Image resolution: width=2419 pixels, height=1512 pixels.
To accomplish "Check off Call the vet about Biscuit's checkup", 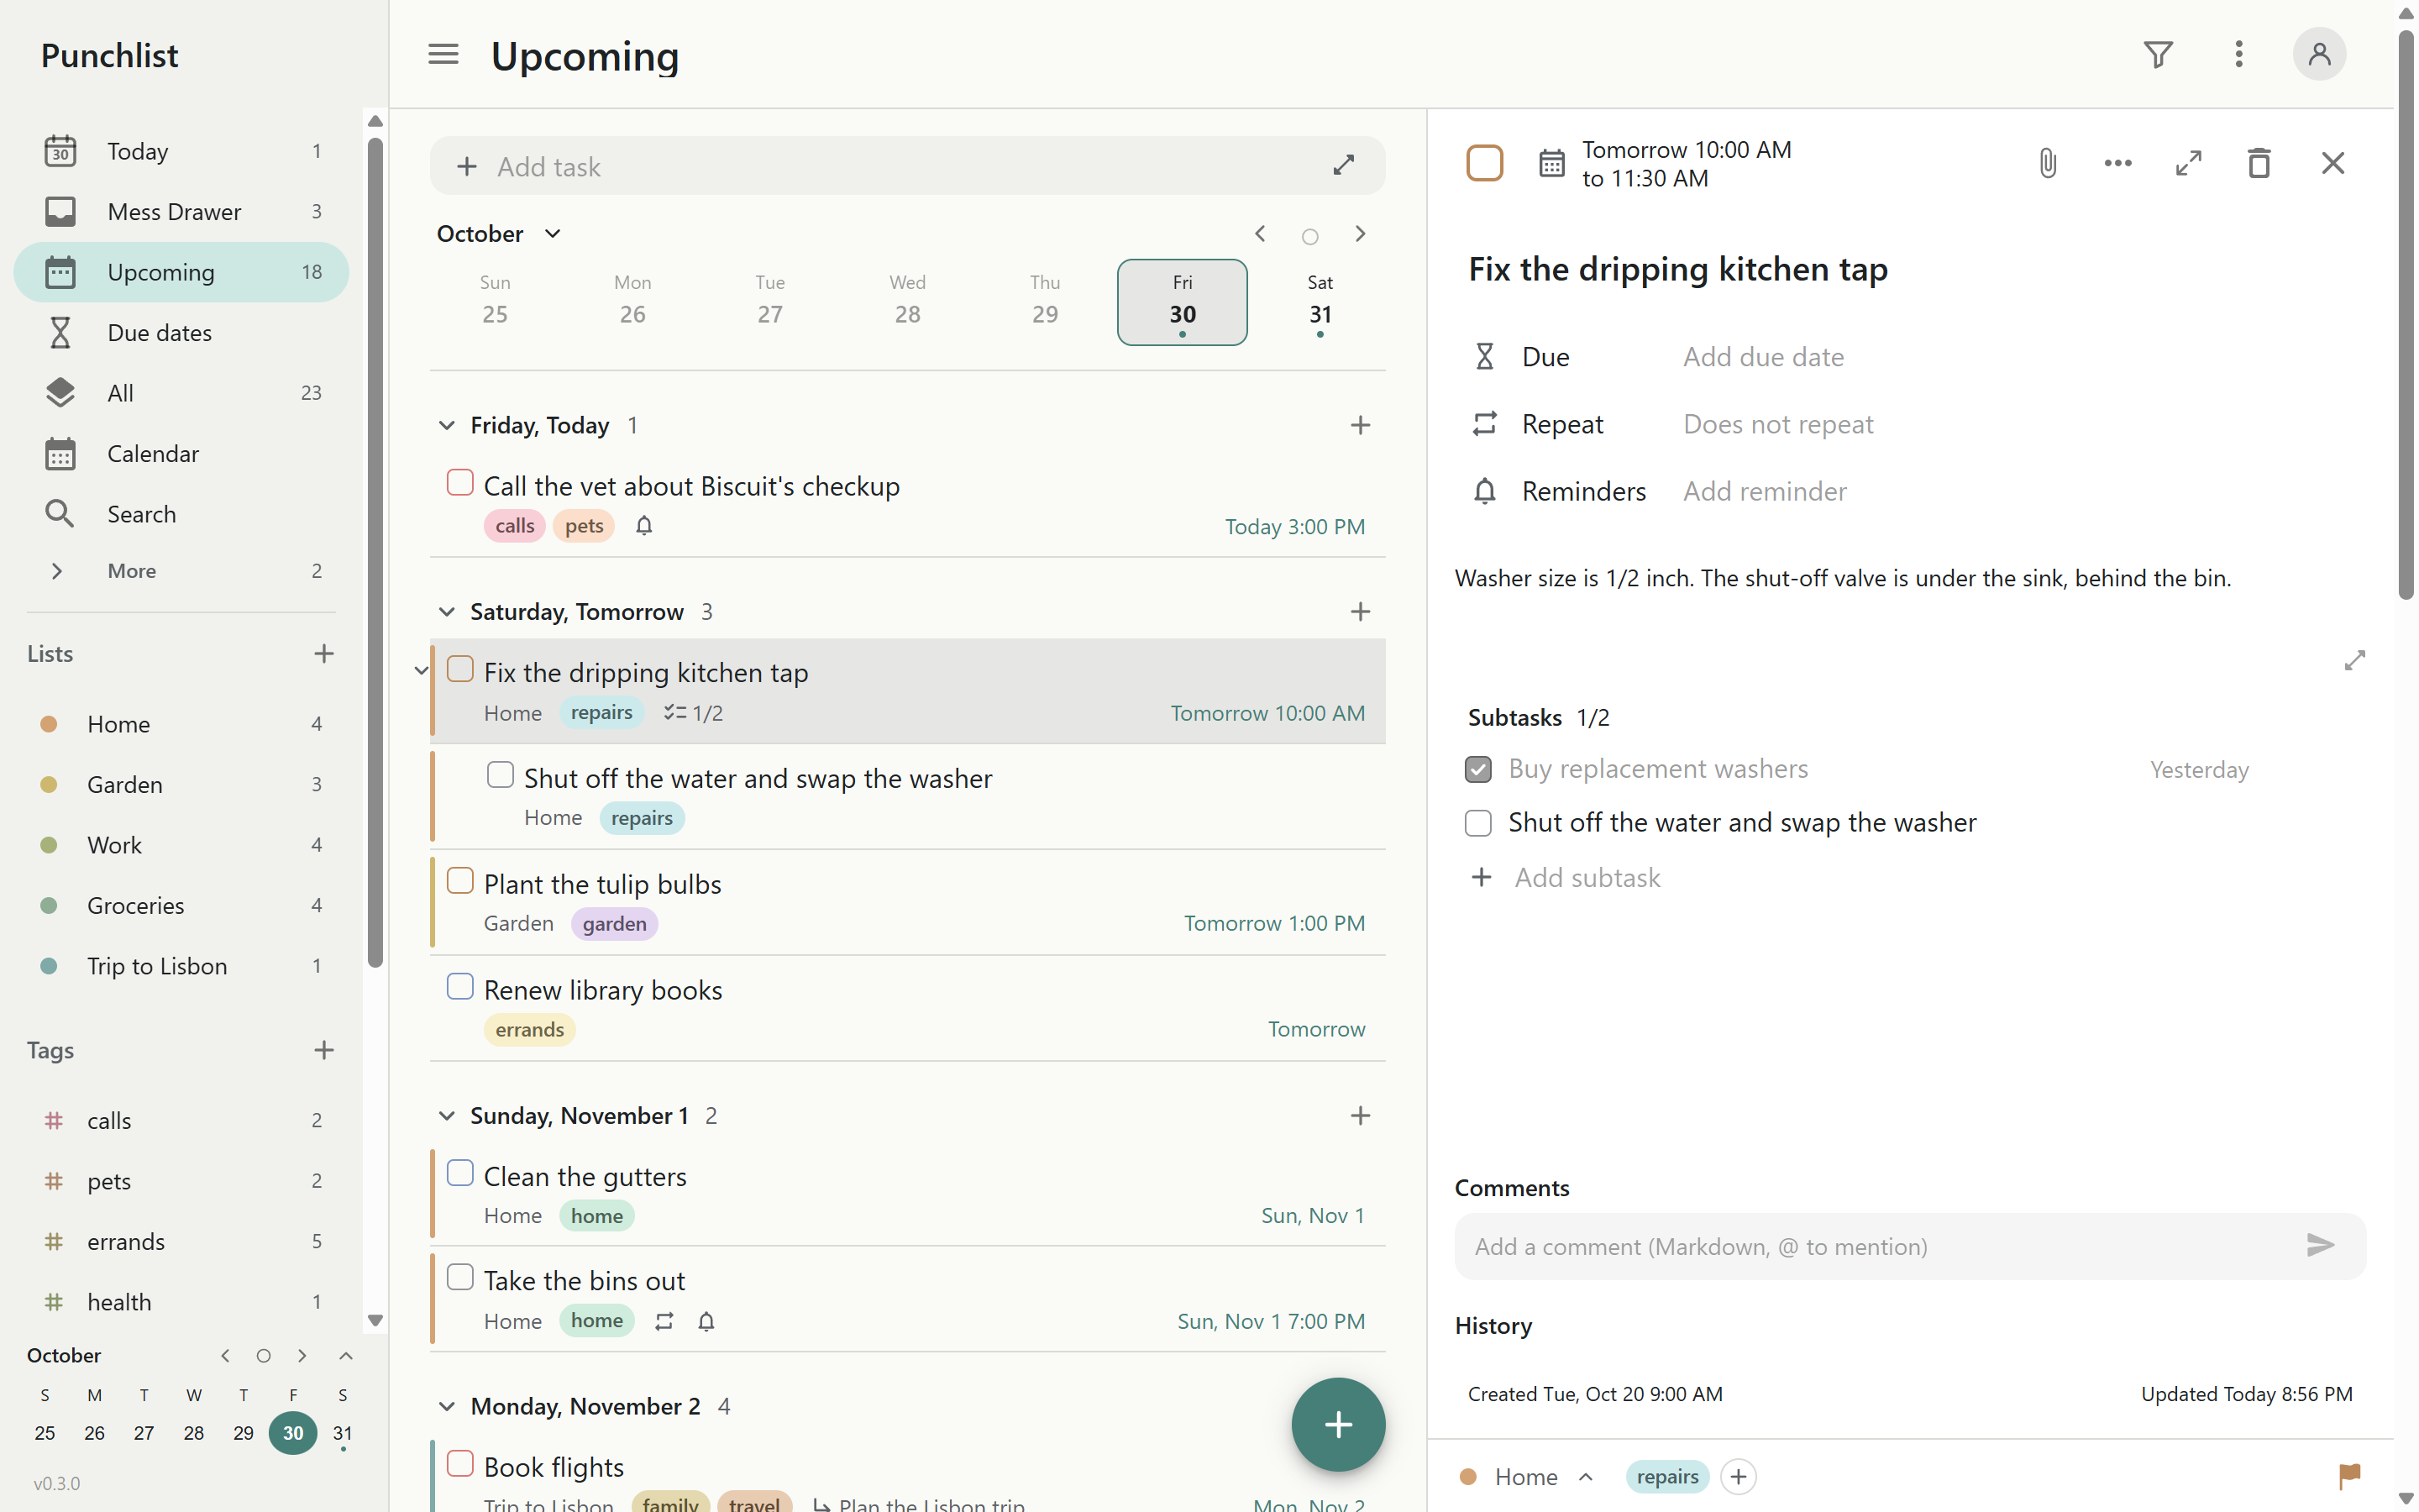I will click(x=459, y=483).
